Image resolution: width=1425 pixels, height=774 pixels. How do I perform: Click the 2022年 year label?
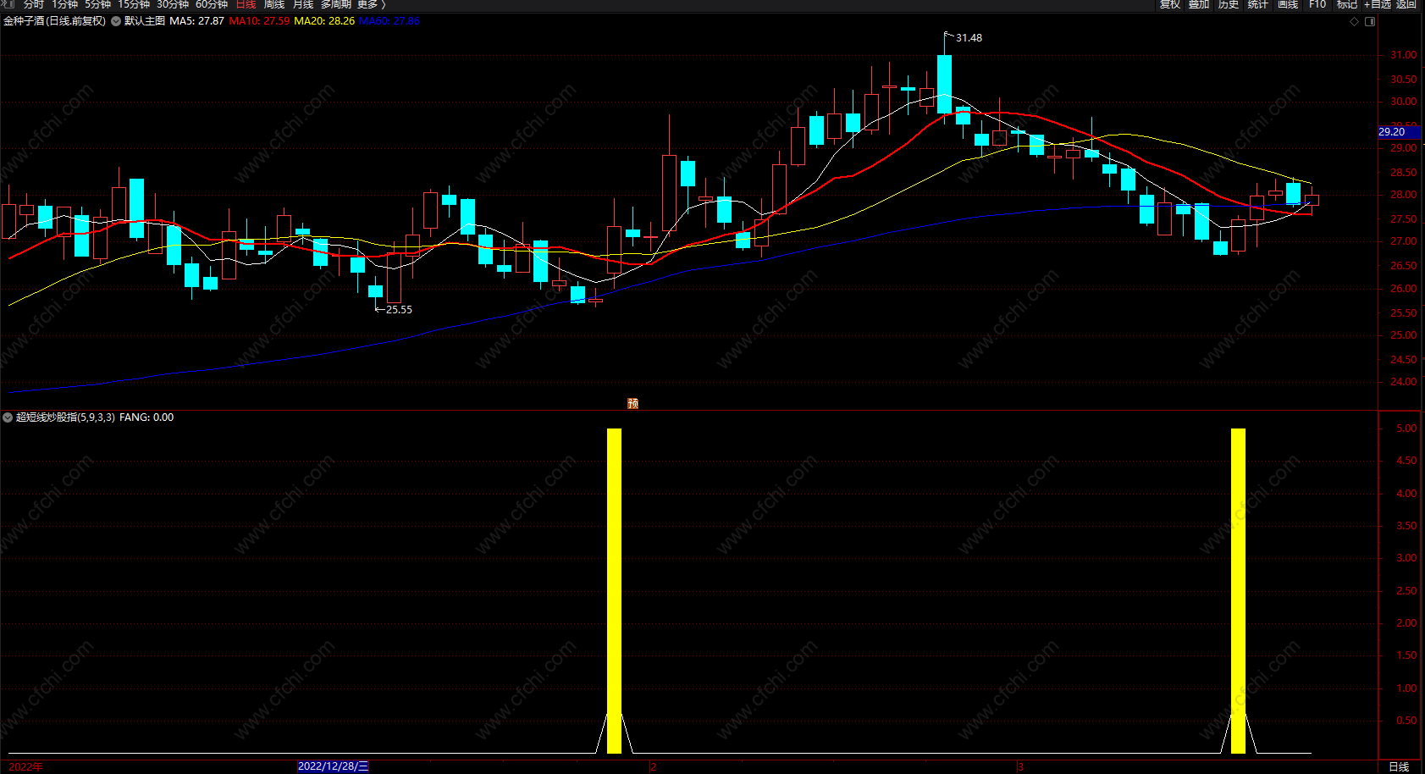[25, 767]
